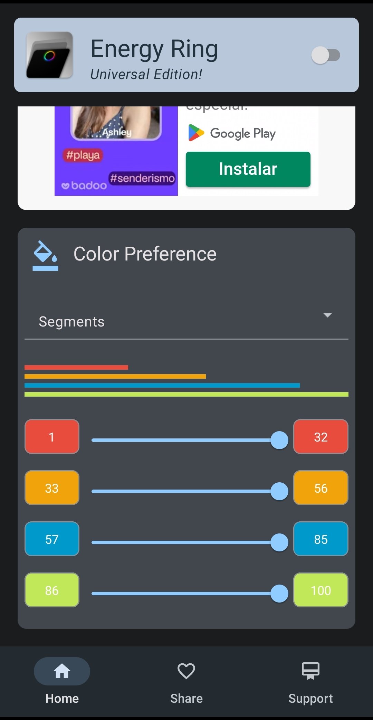
Task: Click the dropdown arrow beside Segments
Action: click(x=327, y=315)
